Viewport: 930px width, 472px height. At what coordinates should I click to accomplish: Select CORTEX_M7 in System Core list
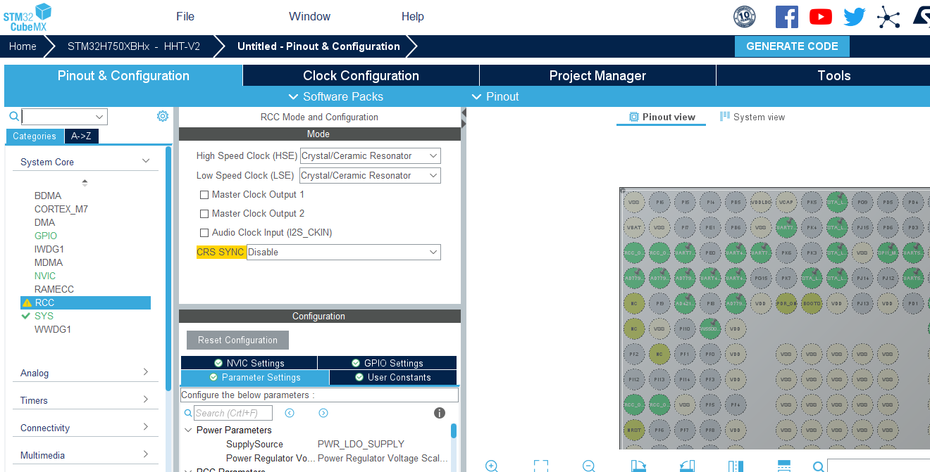click(x=61, y=209)
